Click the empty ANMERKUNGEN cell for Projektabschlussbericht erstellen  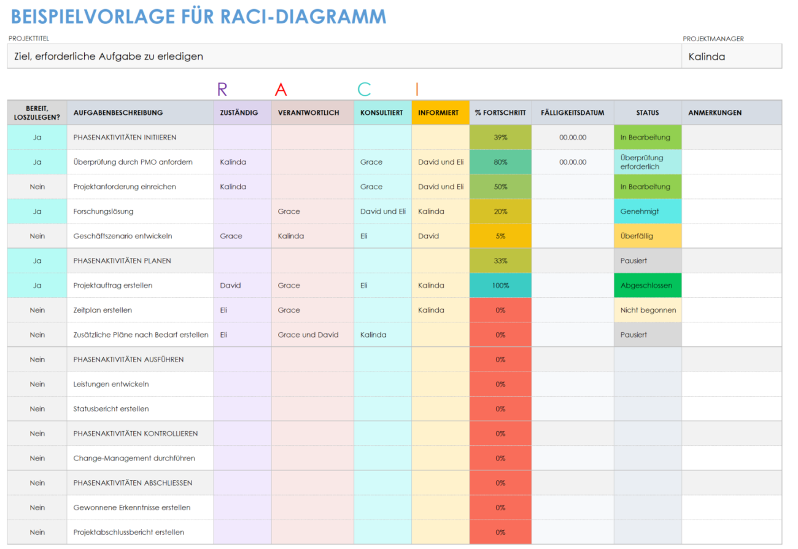(732, 532)
